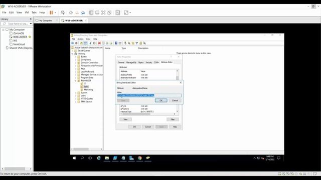
Task: Open the VMware console view icon
Action: pos(118,12)
